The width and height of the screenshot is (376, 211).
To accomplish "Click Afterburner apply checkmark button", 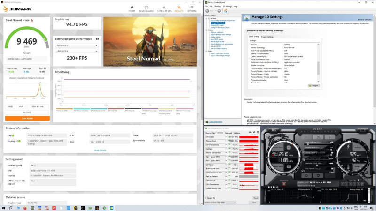I will (330, 175).
